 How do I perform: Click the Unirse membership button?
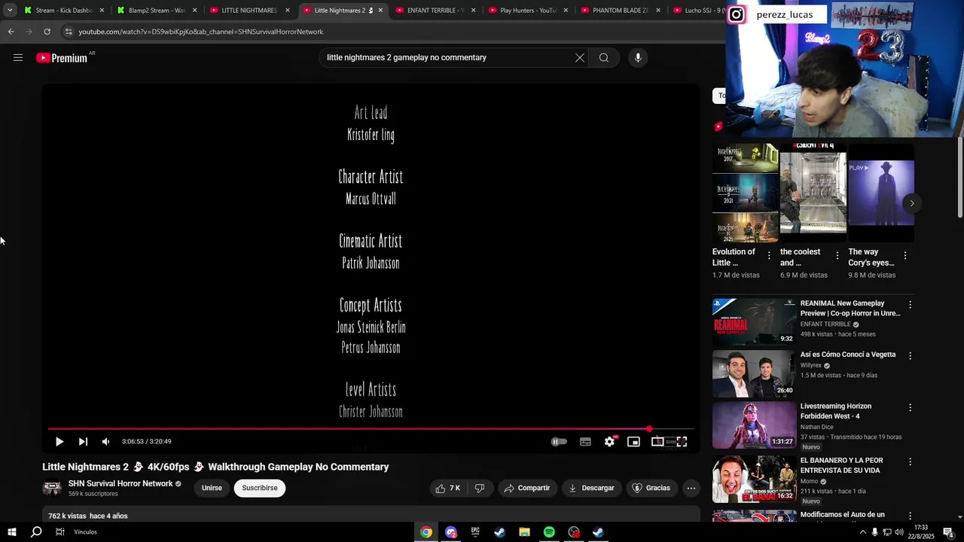212,488
